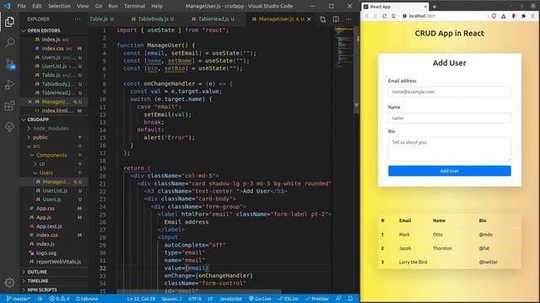This screenshot has height=303, width=540.
Task: Collapse the Components folder
Action: 51,155
